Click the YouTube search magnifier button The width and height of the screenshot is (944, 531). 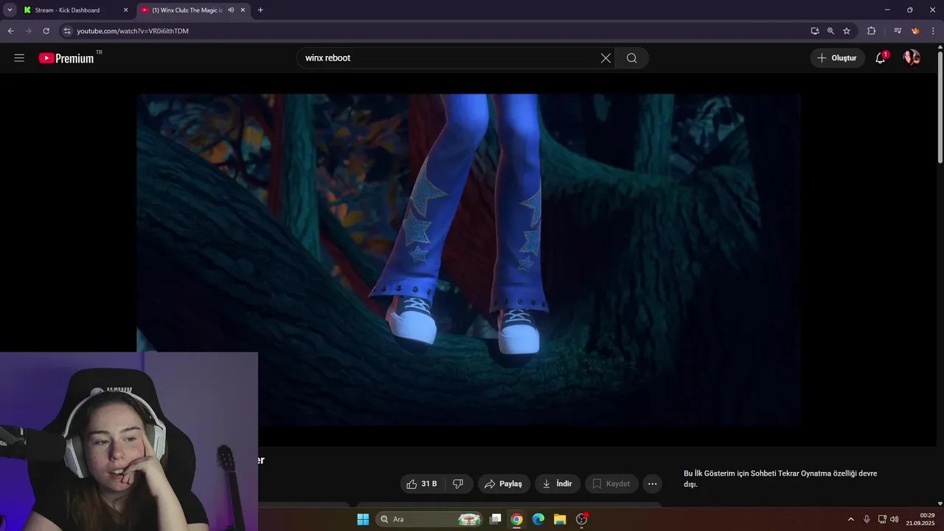tap(632, 58)
